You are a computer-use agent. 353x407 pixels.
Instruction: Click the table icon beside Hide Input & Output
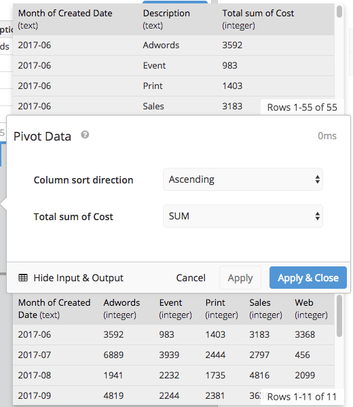[23, 278]
